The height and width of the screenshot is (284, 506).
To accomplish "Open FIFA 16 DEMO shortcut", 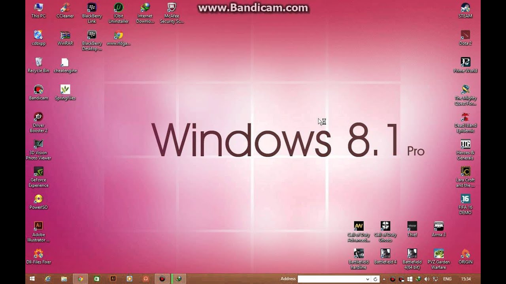I will point(465,204).
